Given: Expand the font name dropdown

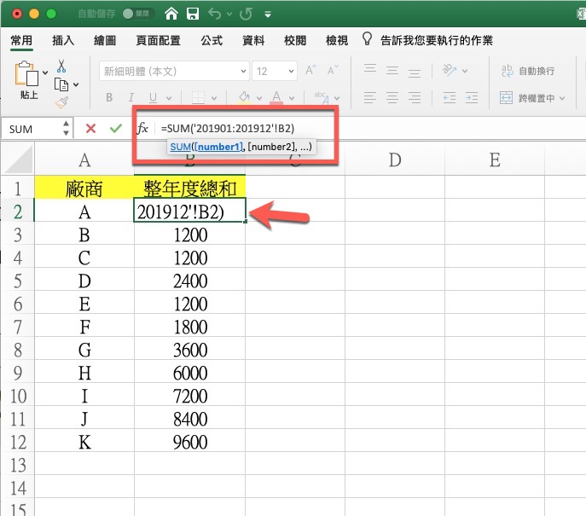Looking at the screenshot, I should tap(243, 72).
